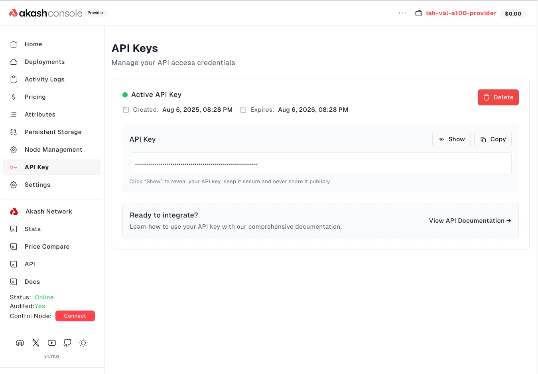
Task: Delete the active API key
Action: [x=498, y=97]
